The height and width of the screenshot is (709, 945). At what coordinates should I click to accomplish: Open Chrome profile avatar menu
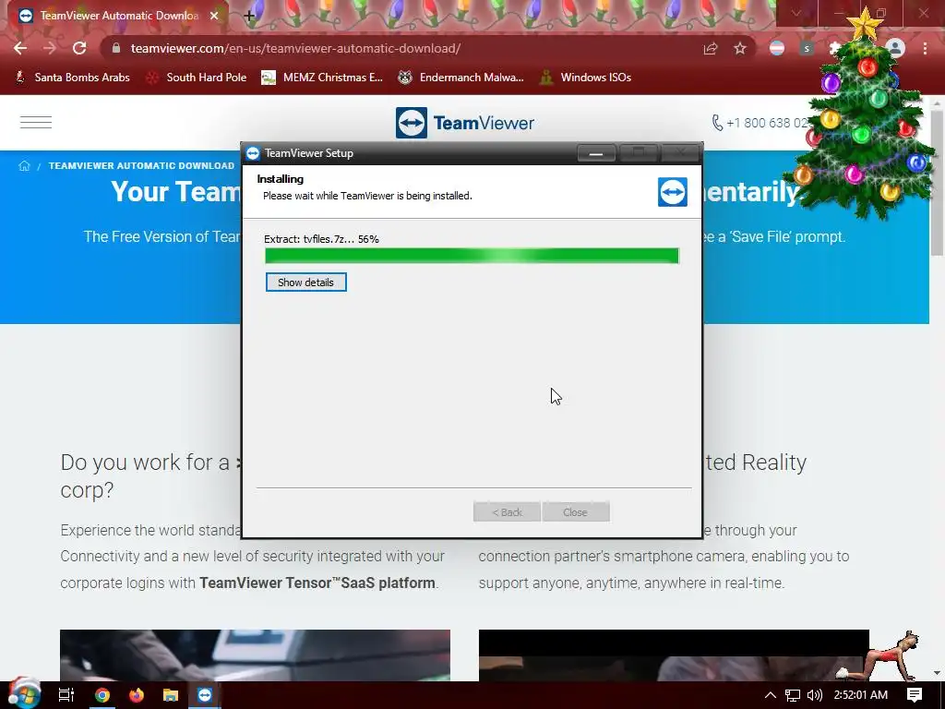point(895,48)
